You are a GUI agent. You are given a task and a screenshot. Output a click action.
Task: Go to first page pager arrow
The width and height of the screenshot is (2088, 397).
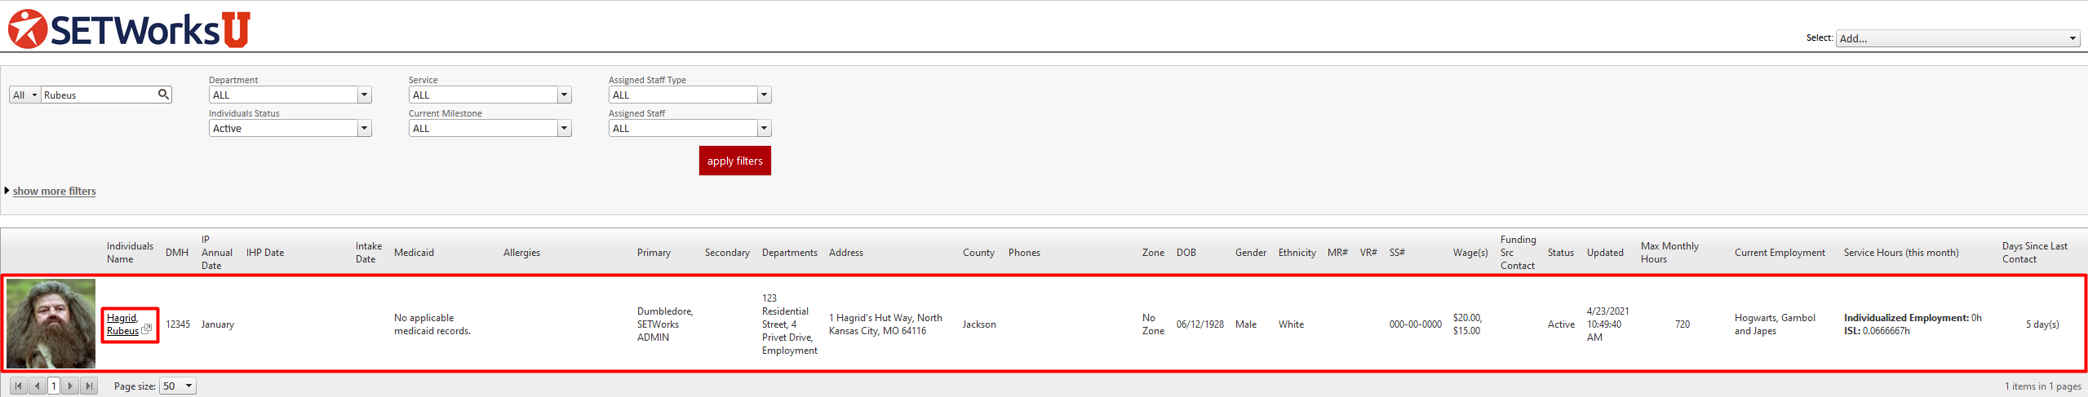pyautogui.click(x=19, y=386)
